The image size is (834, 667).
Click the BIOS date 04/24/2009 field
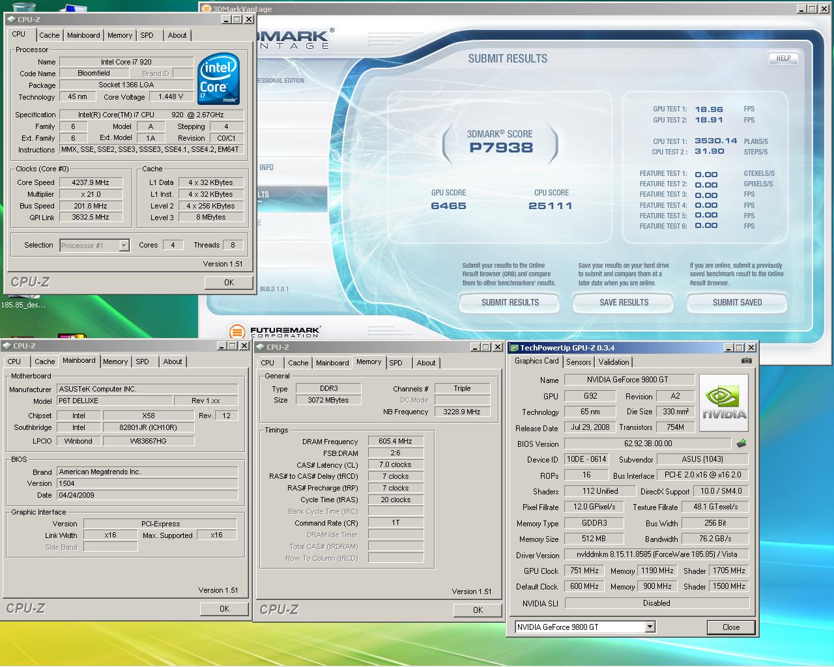tap(147, 495)
